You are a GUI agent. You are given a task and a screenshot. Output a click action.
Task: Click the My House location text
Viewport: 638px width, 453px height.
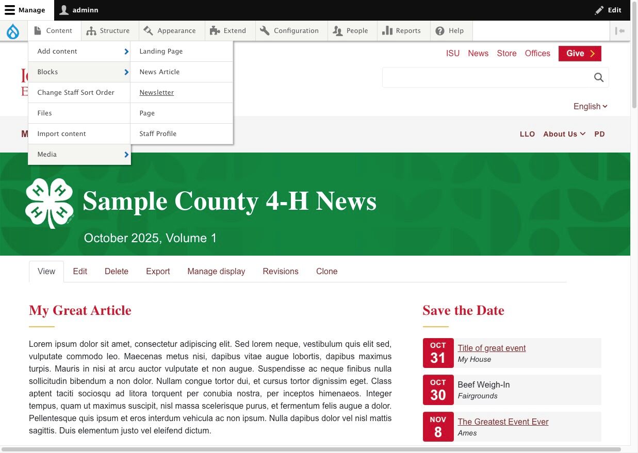475,360
